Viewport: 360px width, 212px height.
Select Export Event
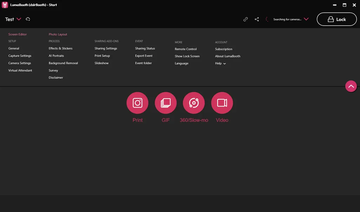tap(144, 56)
